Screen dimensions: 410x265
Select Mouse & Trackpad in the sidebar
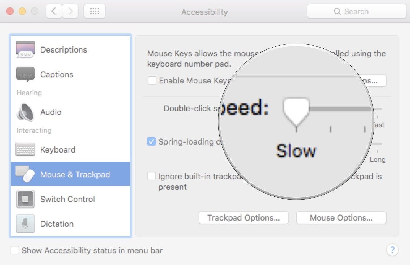coord(75,175)
